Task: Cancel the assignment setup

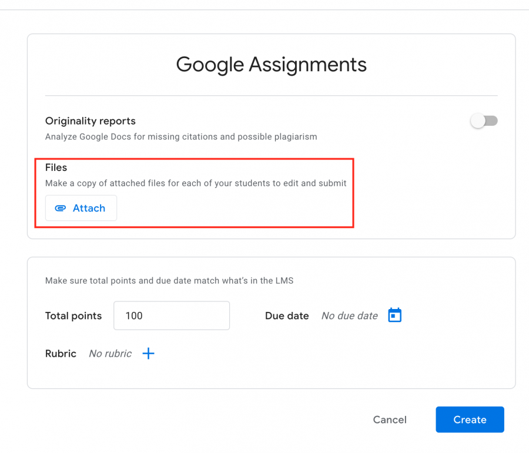Action: coord(390,420)
